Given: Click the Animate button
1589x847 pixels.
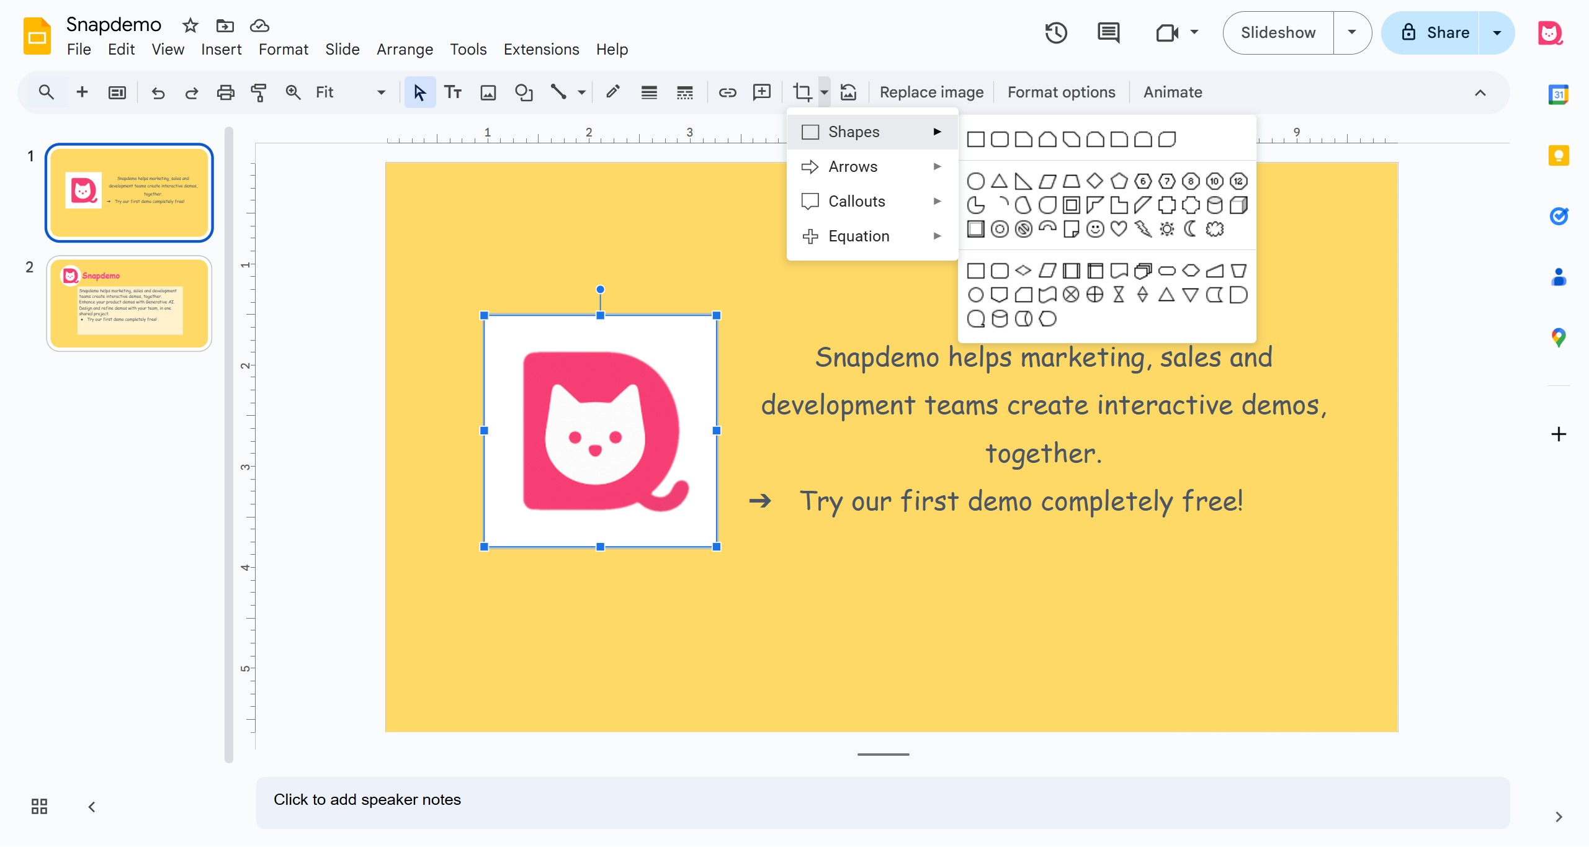Looking at the screenshot, I should point(1173,92).
